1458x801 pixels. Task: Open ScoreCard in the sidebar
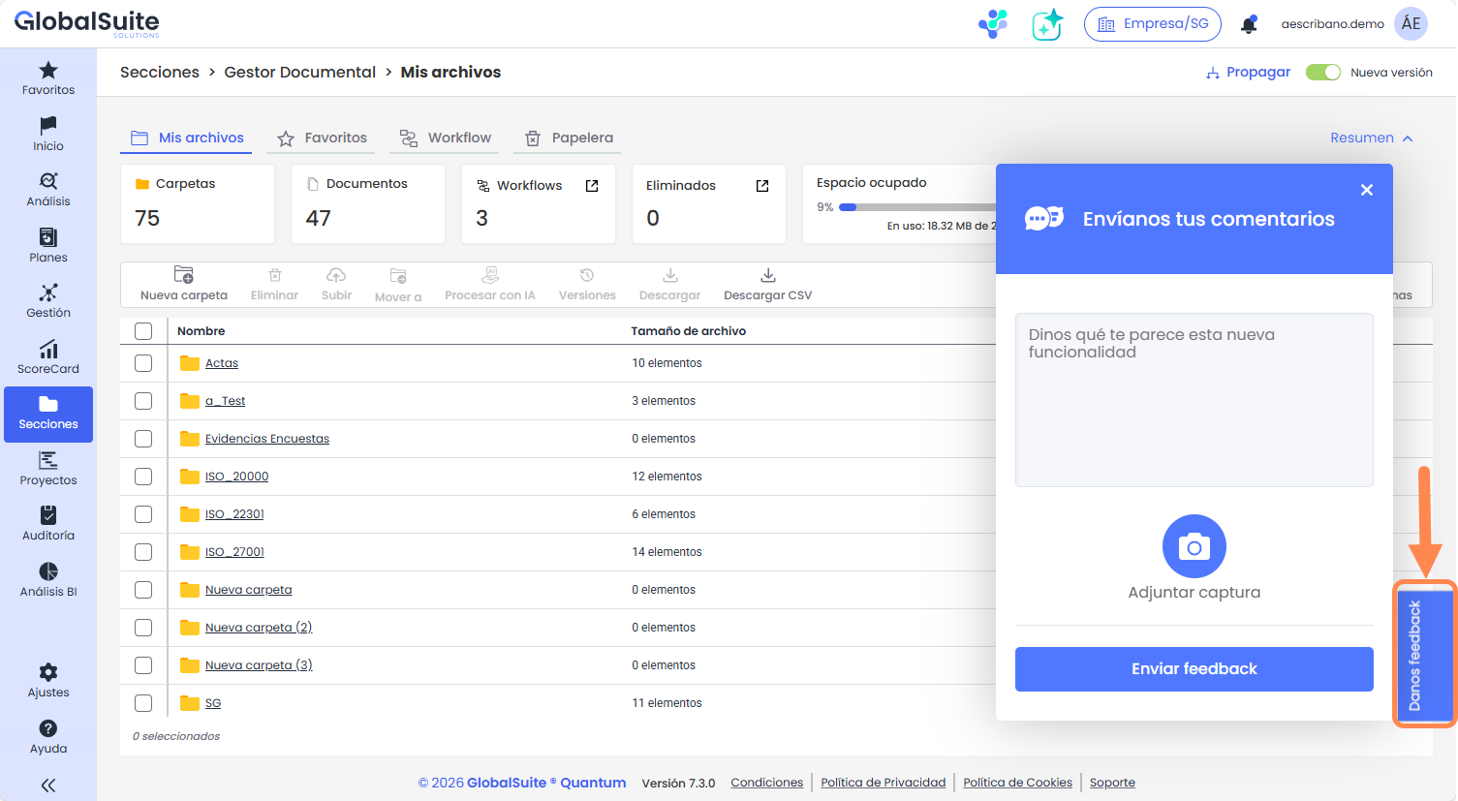[48, 356]
